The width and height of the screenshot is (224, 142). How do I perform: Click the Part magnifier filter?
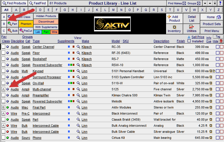click(x=12, y=24)
